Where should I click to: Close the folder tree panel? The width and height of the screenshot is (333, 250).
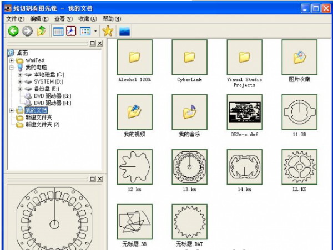[x=100, y=43]
